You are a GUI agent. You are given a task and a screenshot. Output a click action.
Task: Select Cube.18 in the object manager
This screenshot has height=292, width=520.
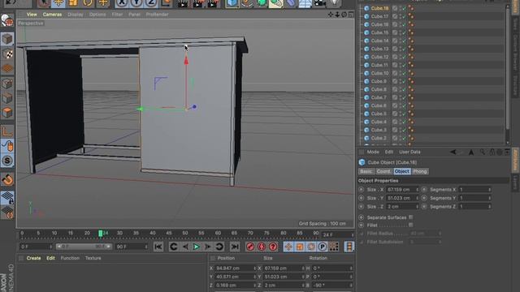tap(379, 8)
